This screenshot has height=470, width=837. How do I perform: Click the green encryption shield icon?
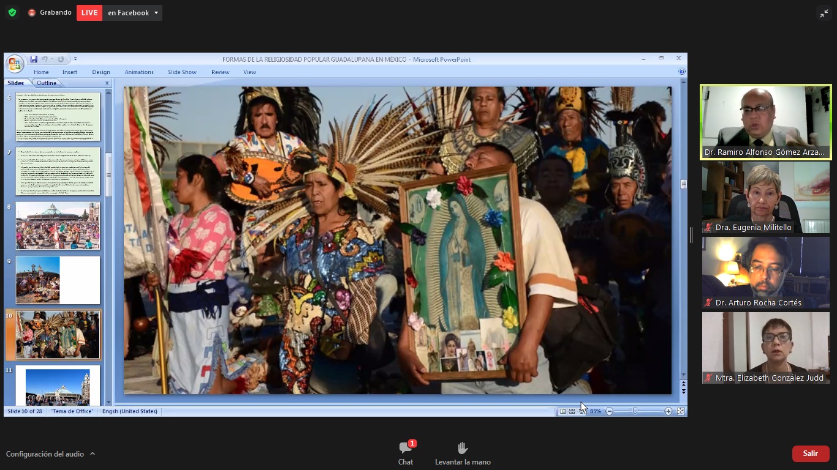(x=12, y=12)
